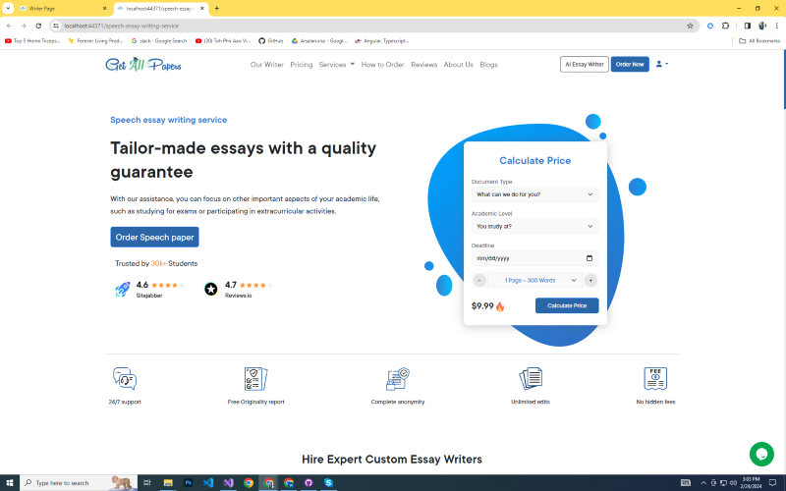Open the green chat widget bubble
The image size is (786, 491).
coord(761,454)
